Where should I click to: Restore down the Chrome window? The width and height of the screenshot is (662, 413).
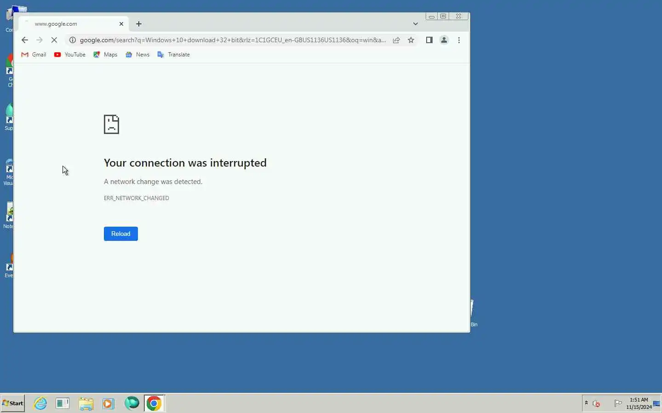coord(443,16)
